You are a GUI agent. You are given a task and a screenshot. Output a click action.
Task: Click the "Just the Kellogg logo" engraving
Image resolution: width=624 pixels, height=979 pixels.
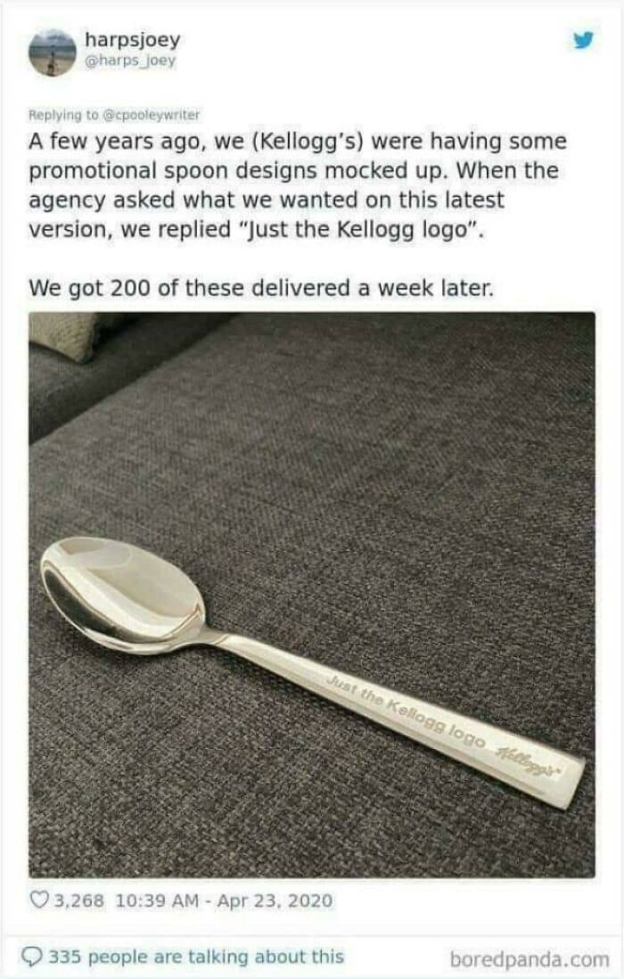pyautogui.click(x=406, y=712)
